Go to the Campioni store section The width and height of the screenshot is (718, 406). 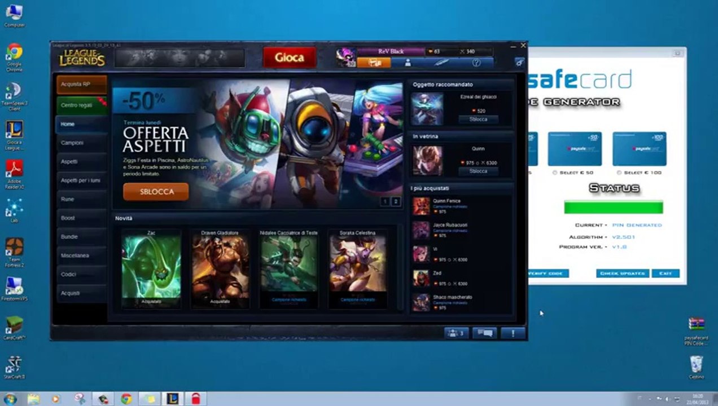(82, 143)
